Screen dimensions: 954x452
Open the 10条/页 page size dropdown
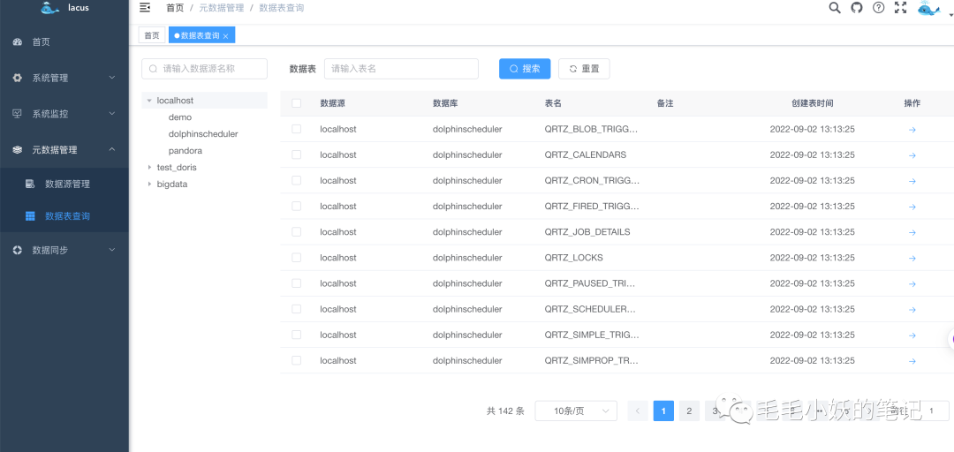(576, 411)
